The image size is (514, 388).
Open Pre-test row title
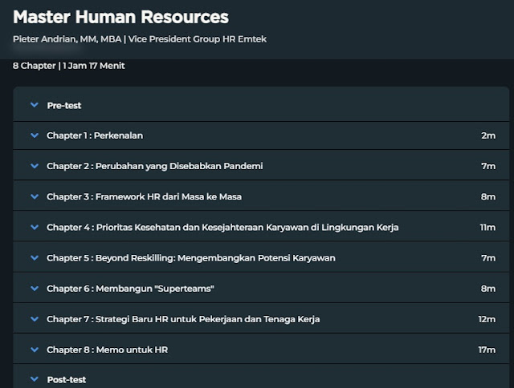click(x=63, y=105)
